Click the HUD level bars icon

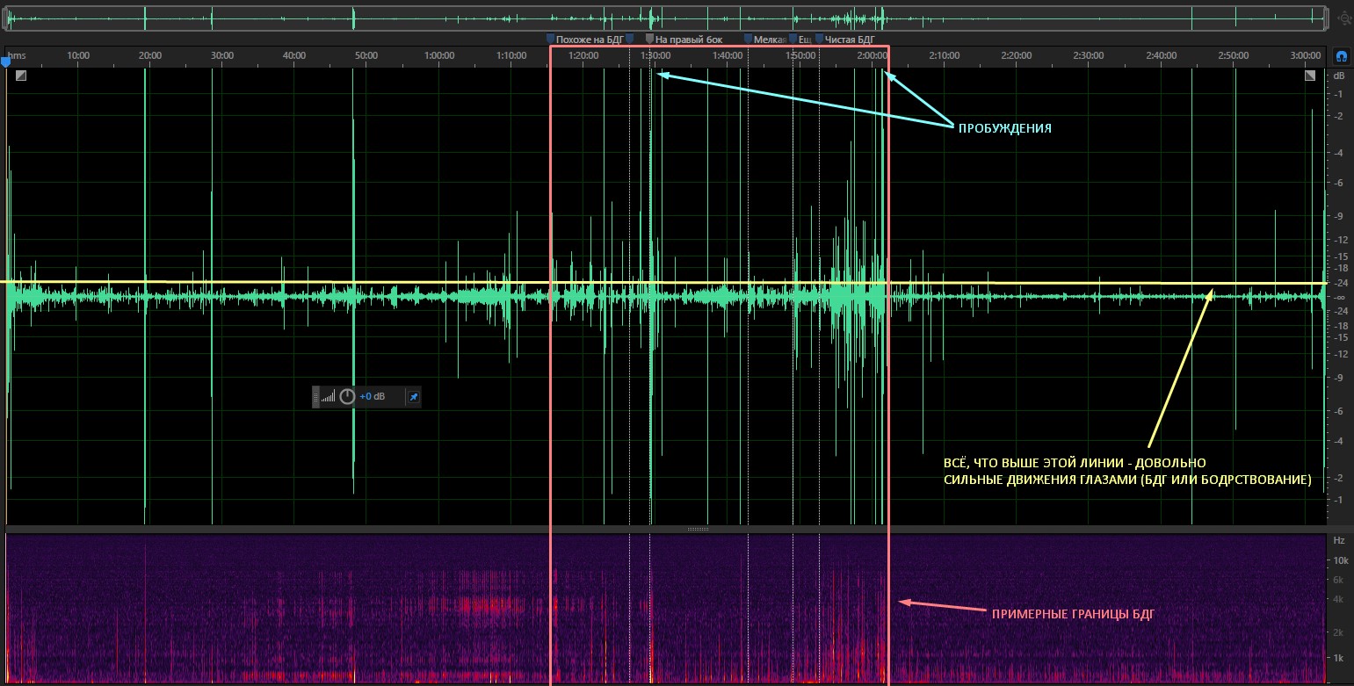pos(328,397)
